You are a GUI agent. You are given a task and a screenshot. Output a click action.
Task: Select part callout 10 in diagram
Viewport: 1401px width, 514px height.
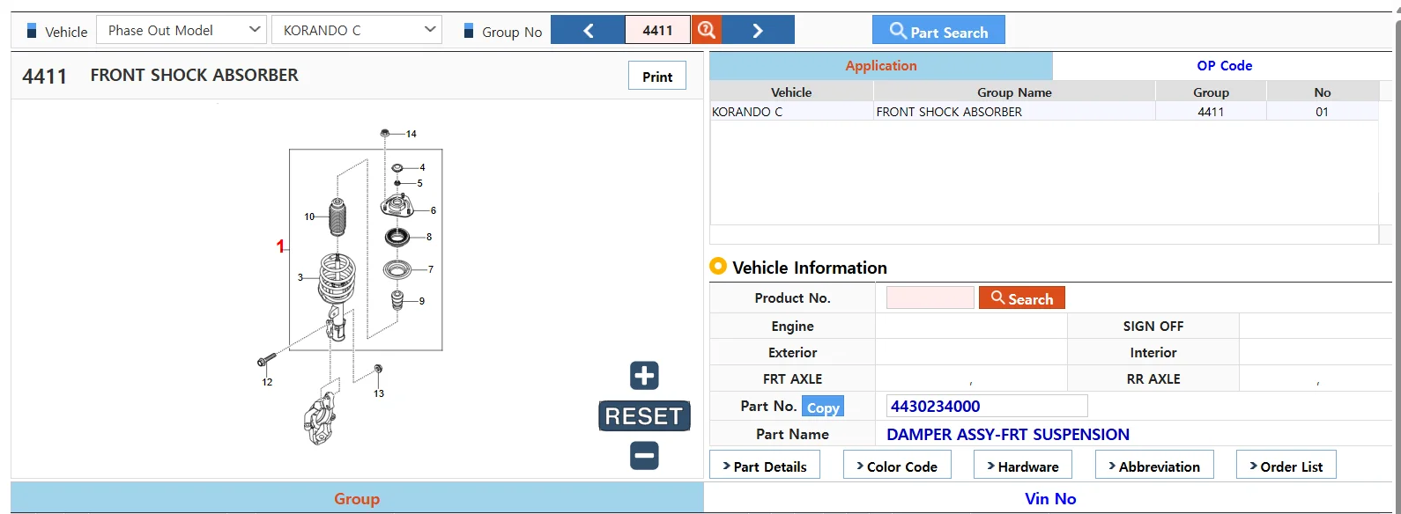point(309,217)
